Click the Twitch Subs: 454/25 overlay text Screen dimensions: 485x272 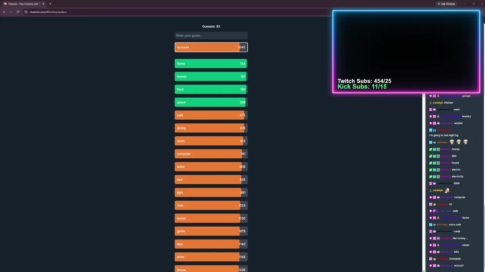[364, 81]
